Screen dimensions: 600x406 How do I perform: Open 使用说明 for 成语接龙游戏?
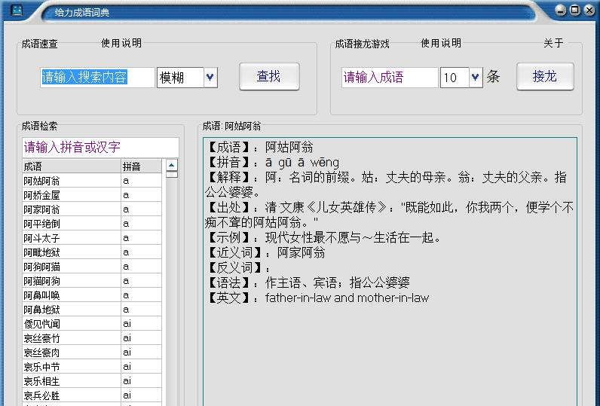(x=441, y=43)
